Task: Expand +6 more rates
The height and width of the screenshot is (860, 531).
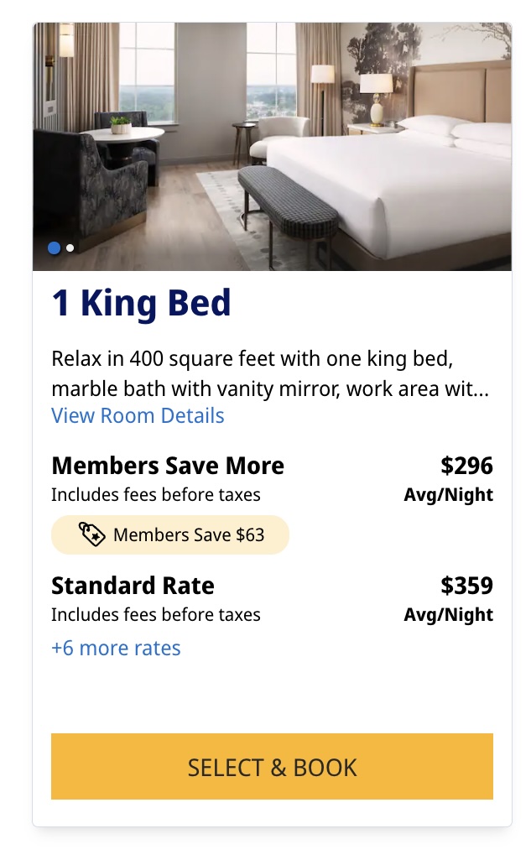Action: [x=116, y=648]
